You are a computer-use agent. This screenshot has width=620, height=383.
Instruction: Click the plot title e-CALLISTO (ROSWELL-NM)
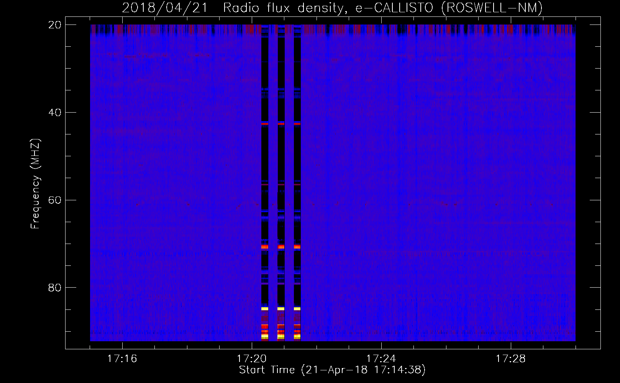(449, 8)
